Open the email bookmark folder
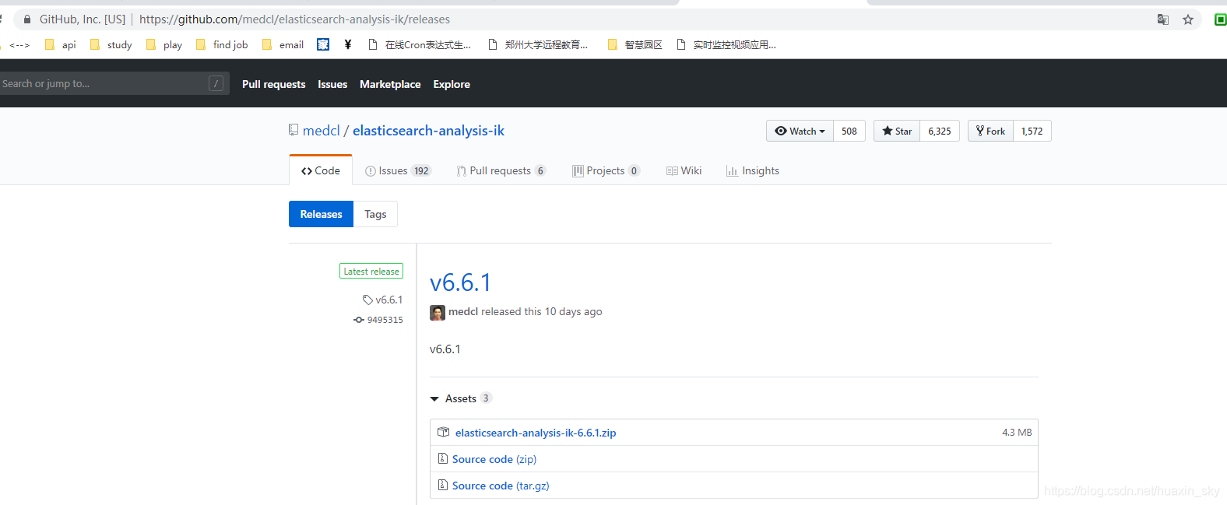 (x=283, y=45)
